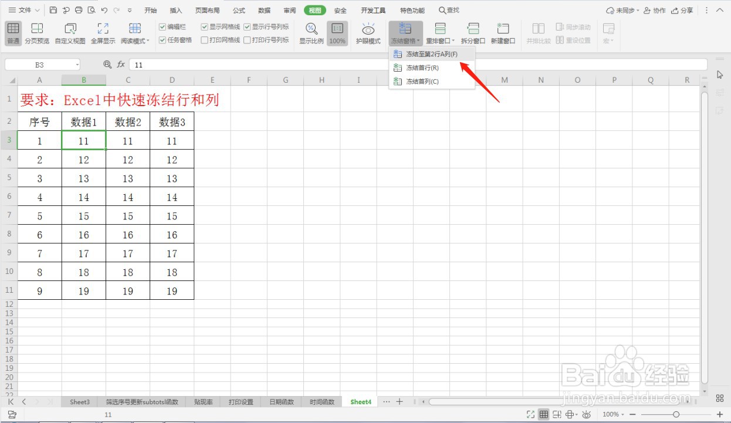Enable the 打印行号列标 print headings checkbox
This screenshot has width=731, height=423.
point(247,40)
